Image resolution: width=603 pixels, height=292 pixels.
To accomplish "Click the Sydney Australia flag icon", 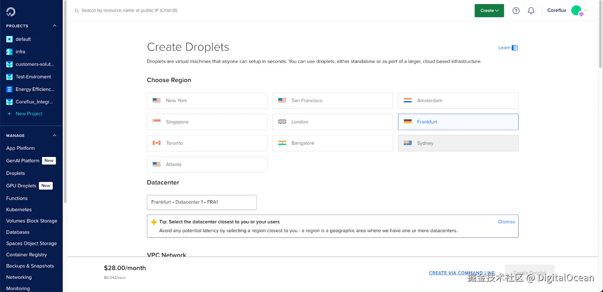I will click(x=407, y=143).
